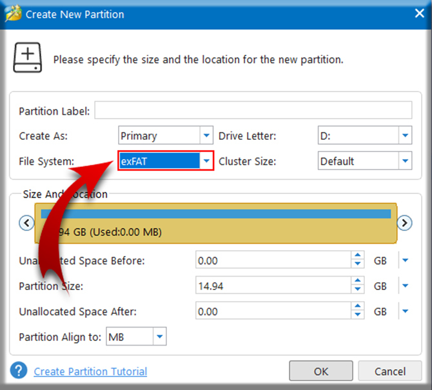Decrease Unallocated Space Before with down arrow
432x390 pixels.
pyautogui.click(x=358, y=264)
